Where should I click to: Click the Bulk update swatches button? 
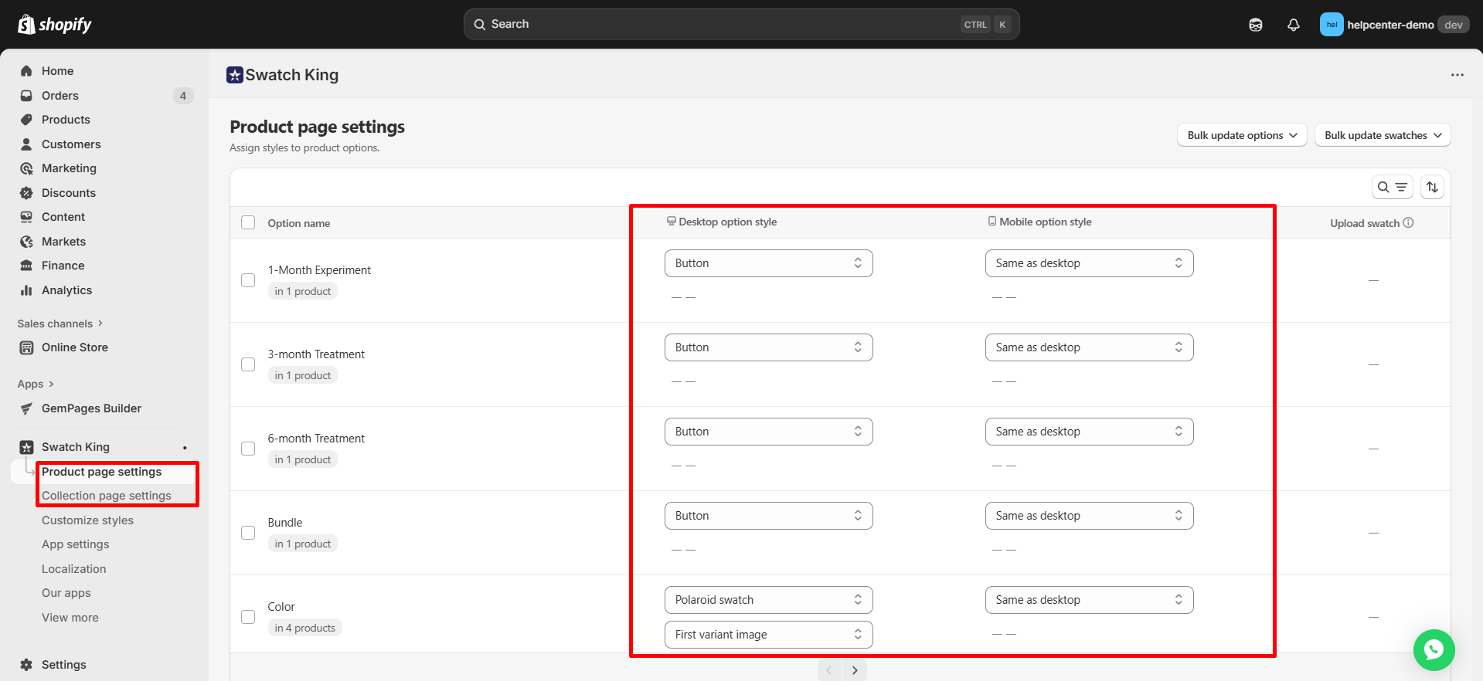[x=1382, y=135]
